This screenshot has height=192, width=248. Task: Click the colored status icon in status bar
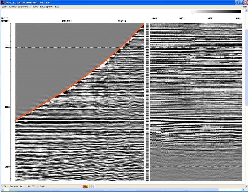click(x=86, y=186)
